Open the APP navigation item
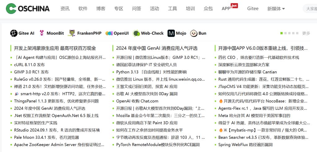 pos(226,9)
